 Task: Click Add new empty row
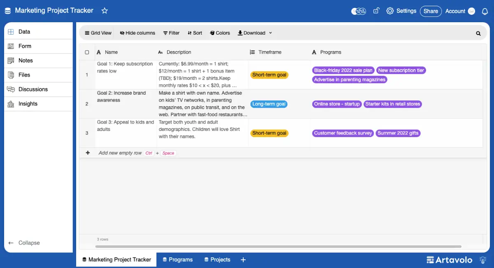tap(120, 153)
